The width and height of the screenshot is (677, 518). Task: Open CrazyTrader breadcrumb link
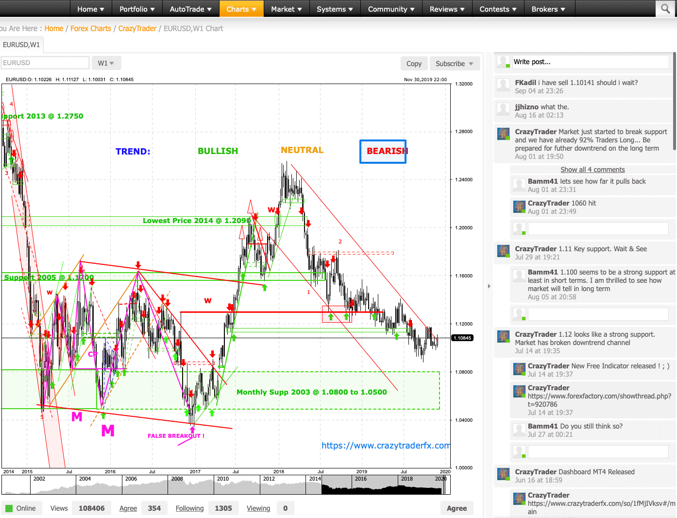[137, 29]
